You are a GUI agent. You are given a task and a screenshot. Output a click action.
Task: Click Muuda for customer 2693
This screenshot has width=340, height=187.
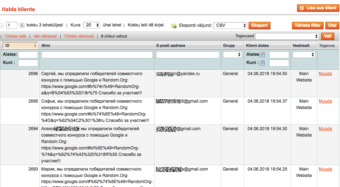point(325,169)
